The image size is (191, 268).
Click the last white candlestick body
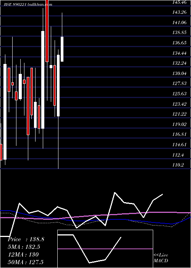62,49
